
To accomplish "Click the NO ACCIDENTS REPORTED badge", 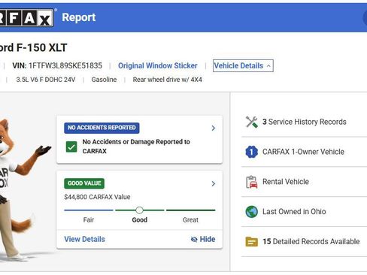I will point(102,128).
